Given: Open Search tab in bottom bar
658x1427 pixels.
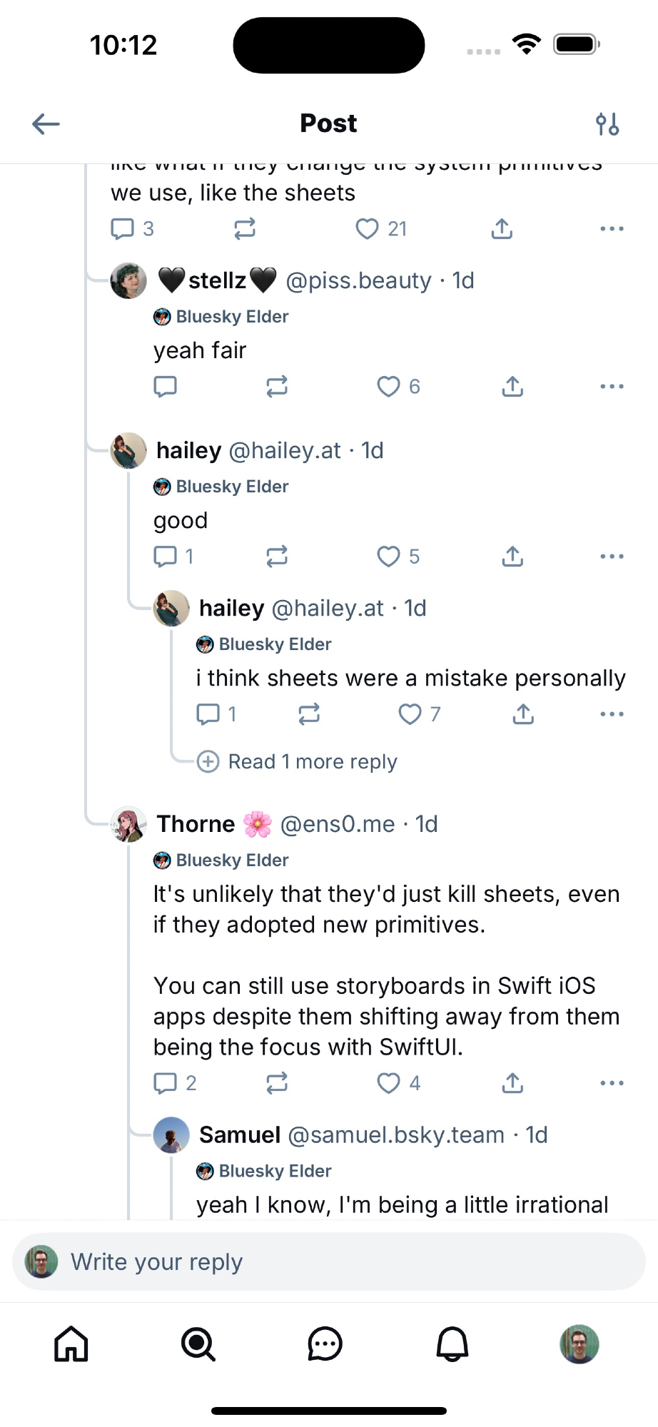Looking at the screenshot, I should pyautogui.click(x=198, y=1344).
